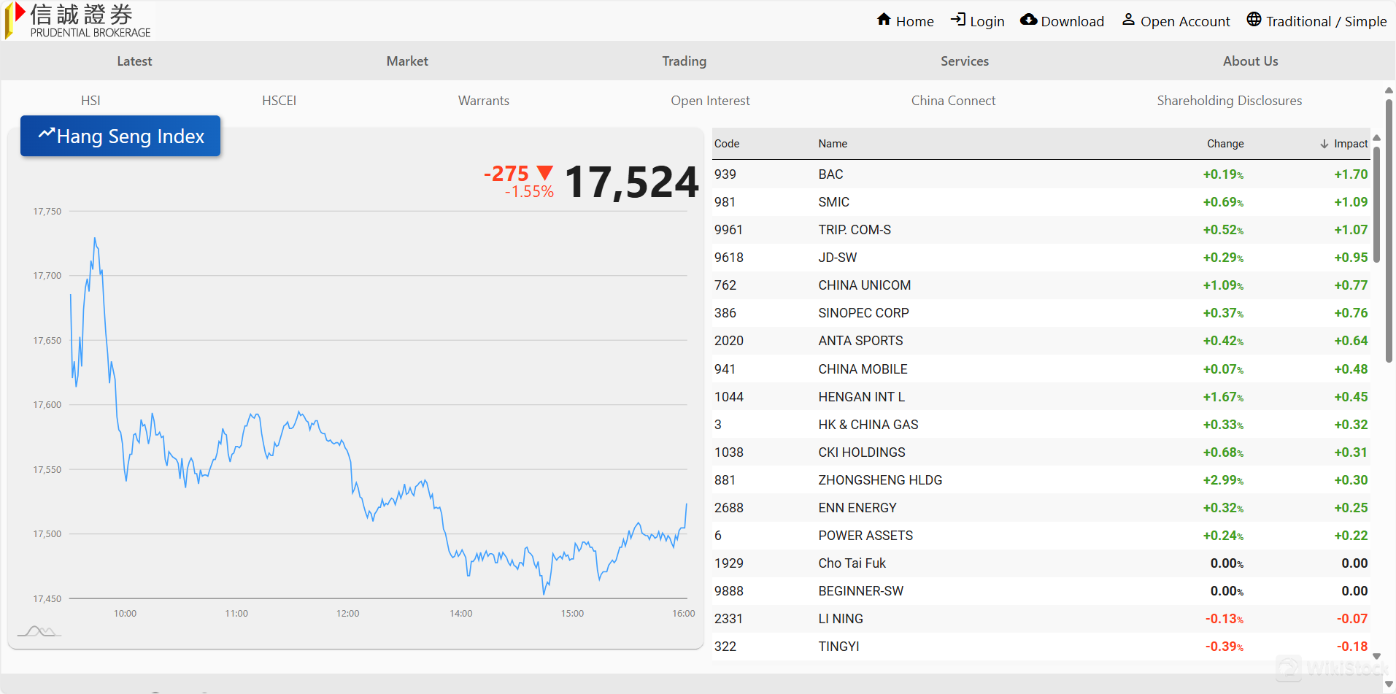Click the Open Account person icon
The width and height of the screenshot is (1396, 694).
tap(1128, 20)
